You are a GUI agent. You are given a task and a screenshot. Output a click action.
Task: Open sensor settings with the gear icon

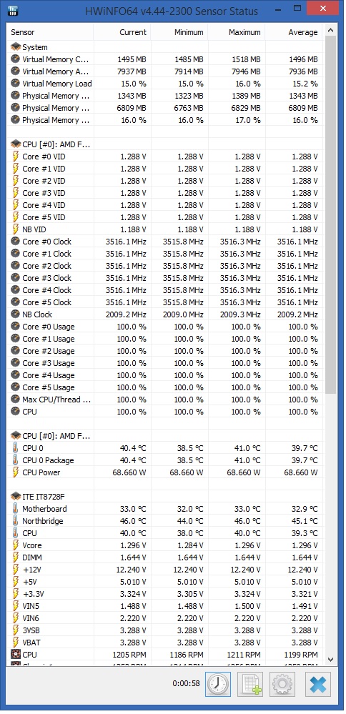283,684
